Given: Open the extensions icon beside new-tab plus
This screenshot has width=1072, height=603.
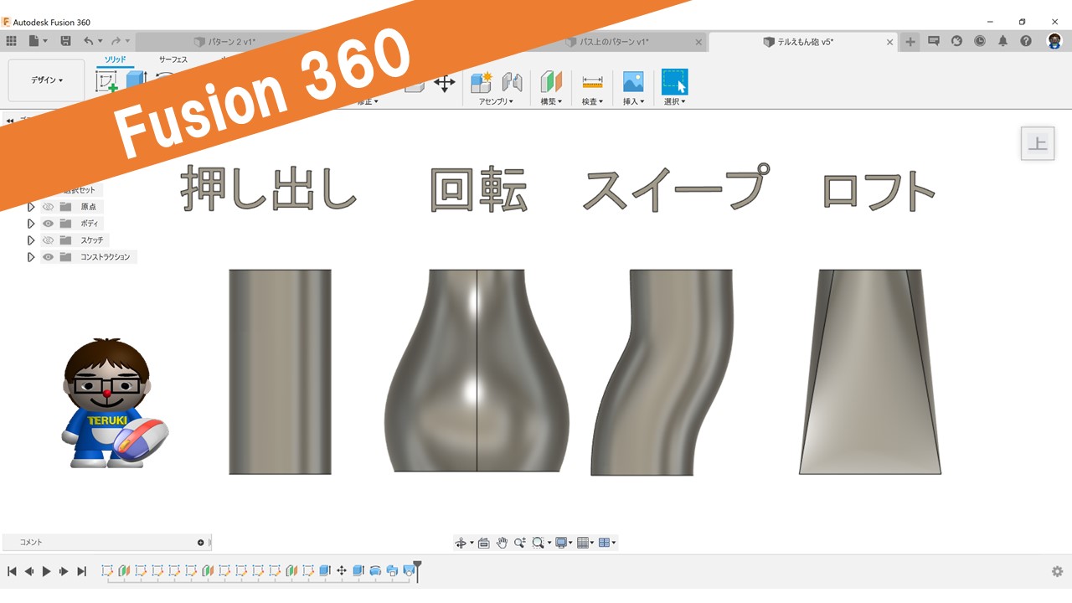Looking at the screenshot, I should (934, 41).
